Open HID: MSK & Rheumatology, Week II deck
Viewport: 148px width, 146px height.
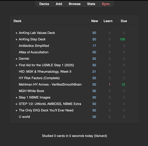coord(45,72)
